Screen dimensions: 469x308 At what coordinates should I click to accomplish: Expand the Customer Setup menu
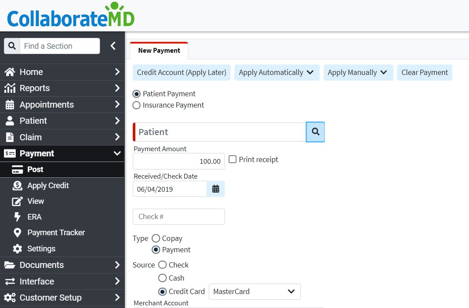pyautogui.click(x=51, y=298)
